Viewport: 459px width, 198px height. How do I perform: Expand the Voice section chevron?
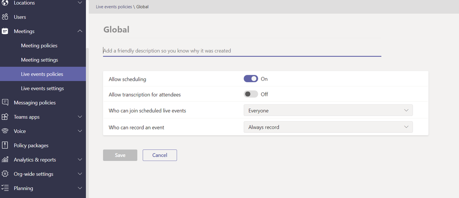[x=80, y=131]
